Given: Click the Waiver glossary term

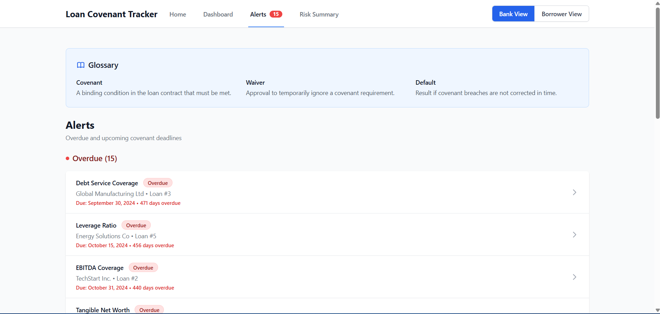Looking at the screenshot, I should pyautogui.click(x=255, y=83).
